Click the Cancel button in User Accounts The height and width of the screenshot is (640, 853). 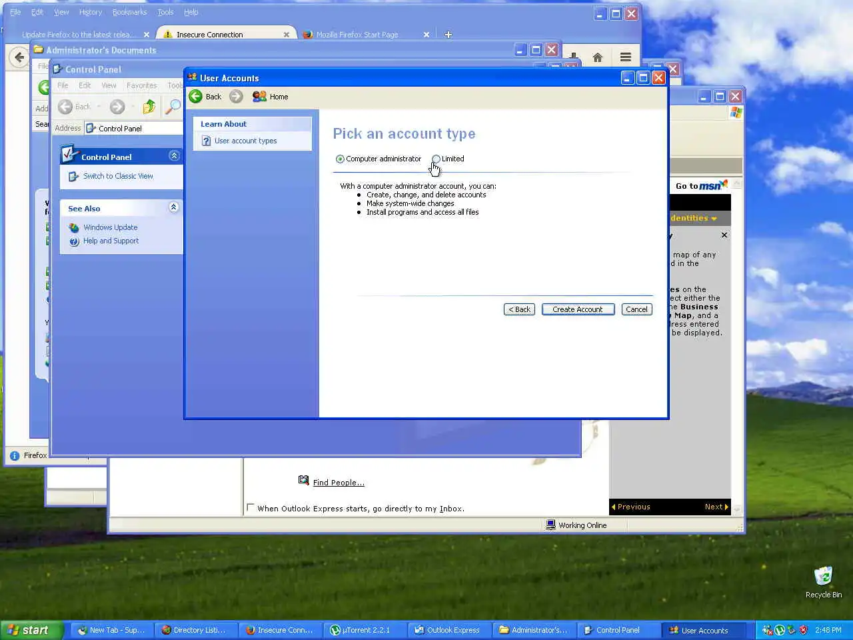(x=636, y=309)
